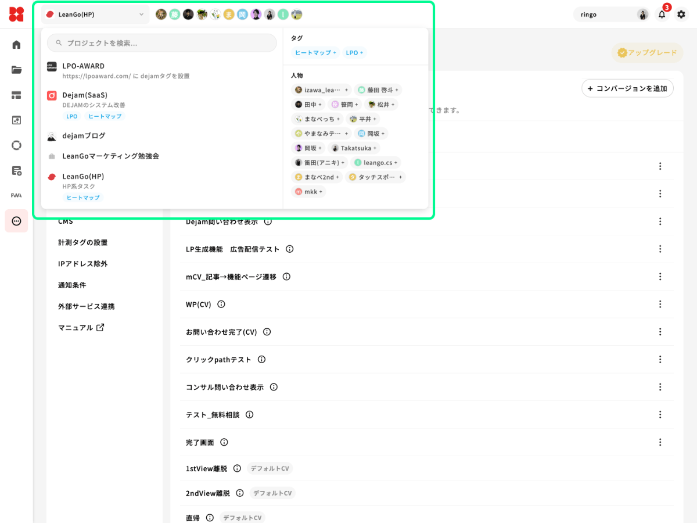Open the three-dot menu for 完了画面
Screen dimensions: 697x523
tap(660, 442)
